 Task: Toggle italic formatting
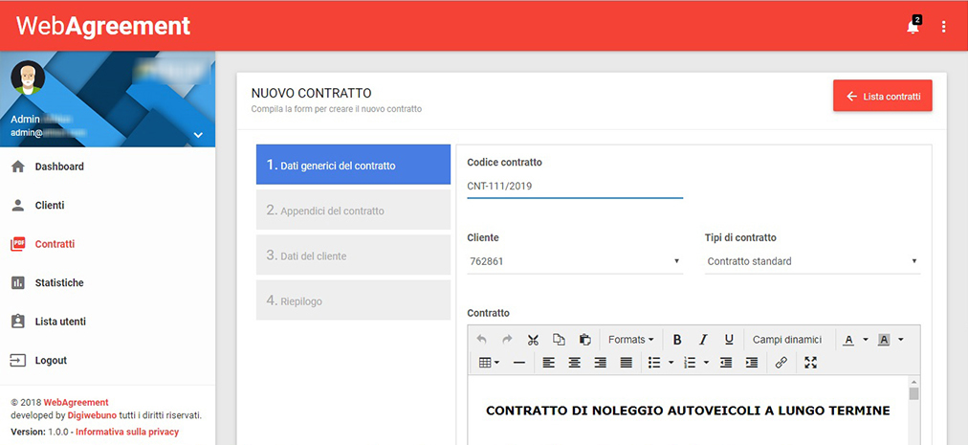[703, 340]
